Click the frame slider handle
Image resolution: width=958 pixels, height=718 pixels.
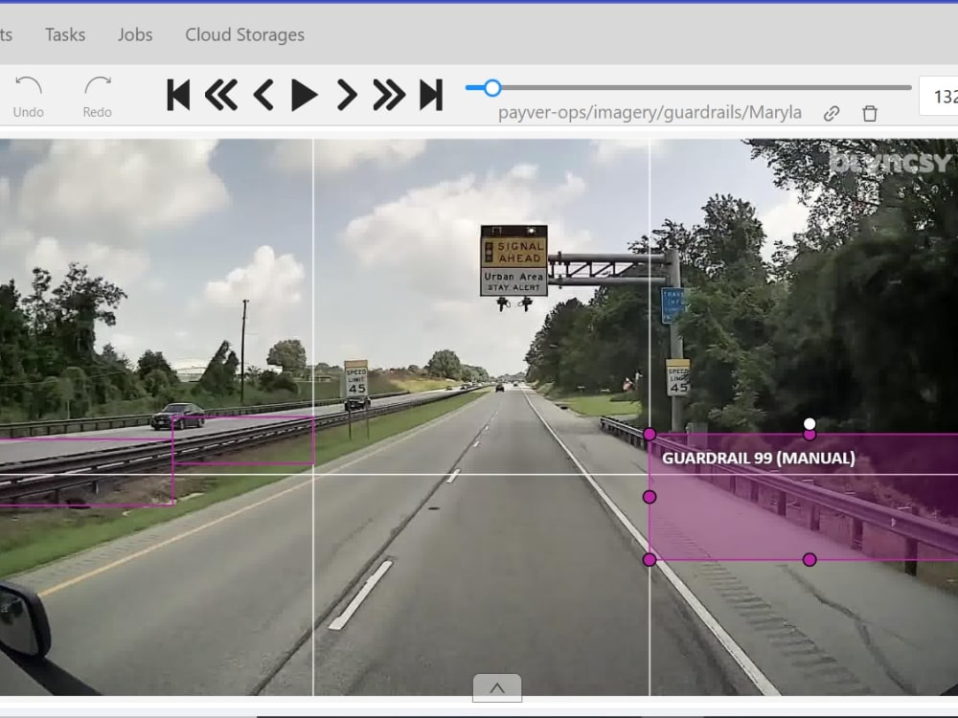(492, 88)
